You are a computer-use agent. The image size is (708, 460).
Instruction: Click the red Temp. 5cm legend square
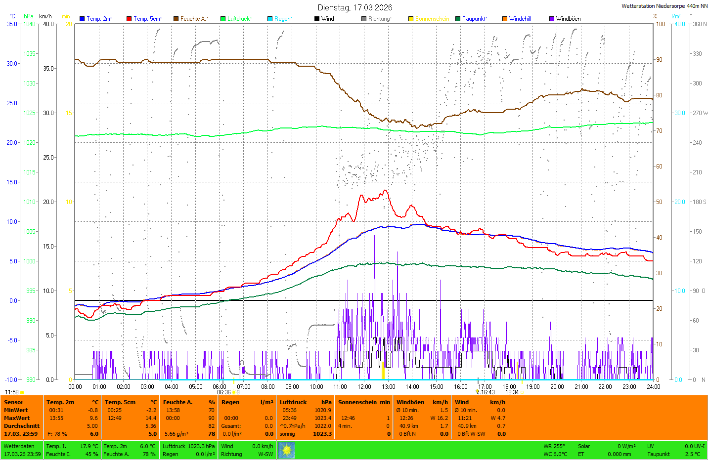pyautogui.click(x=129, y=19)
